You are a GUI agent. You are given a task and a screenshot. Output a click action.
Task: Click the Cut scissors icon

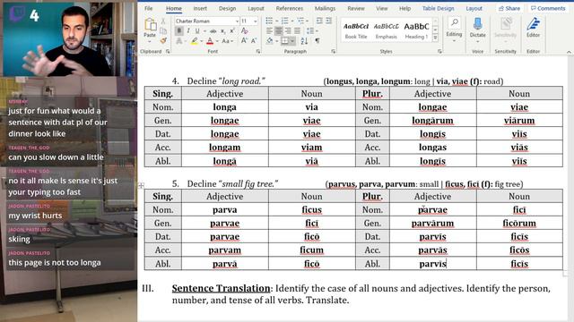tap(163, 21)
